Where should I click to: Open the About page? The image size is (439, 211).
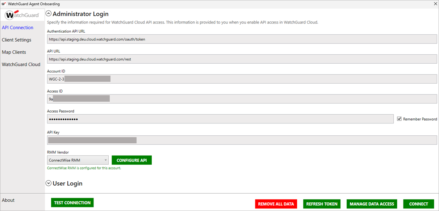[8, 200]
